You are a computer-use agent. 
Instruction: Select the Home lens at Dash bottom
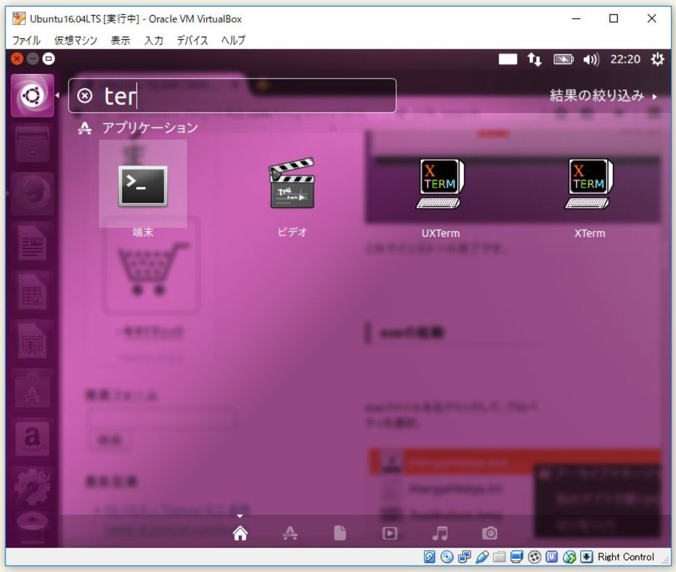pos(240,534)
